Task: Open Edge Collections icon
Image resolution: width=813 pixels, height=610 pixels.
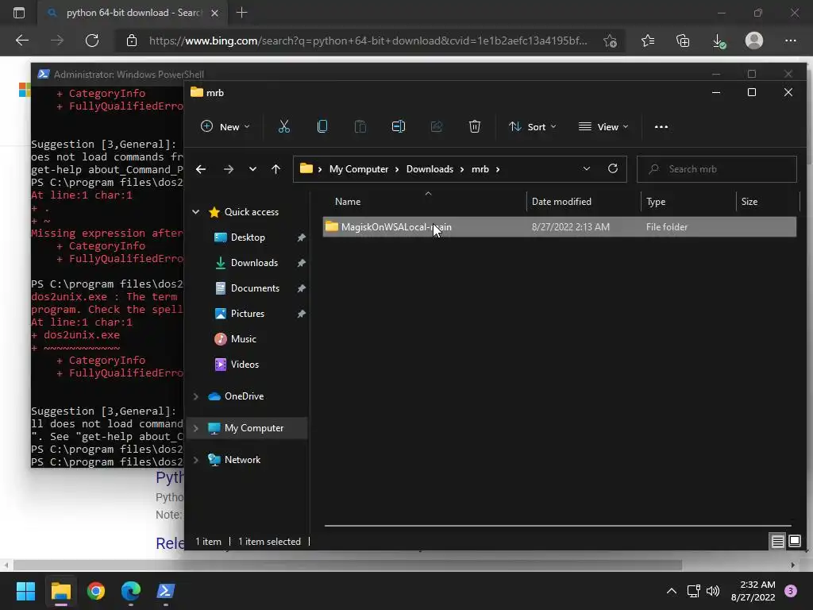Action: point(683,41)
